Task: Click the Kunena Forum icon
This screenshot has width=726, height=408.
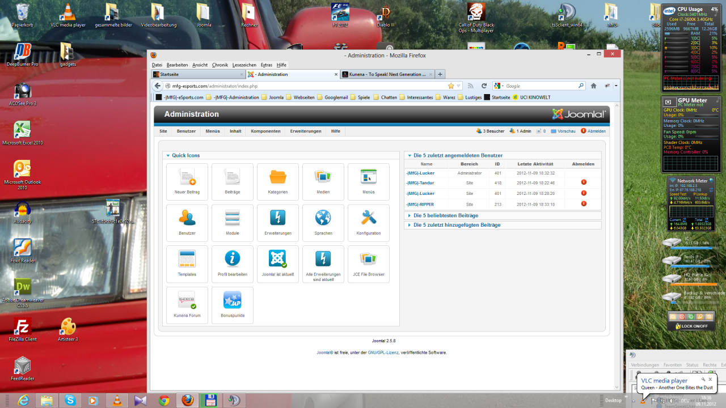Action: tap(187, 304)
